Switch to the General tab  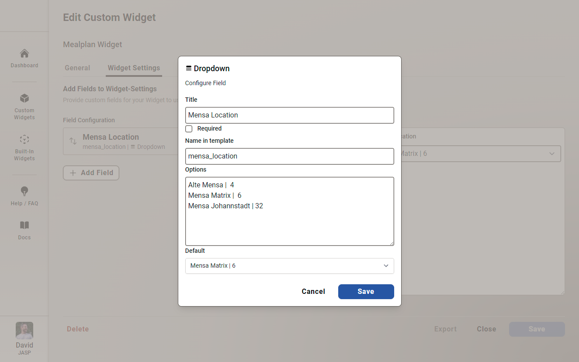point(77,68)
